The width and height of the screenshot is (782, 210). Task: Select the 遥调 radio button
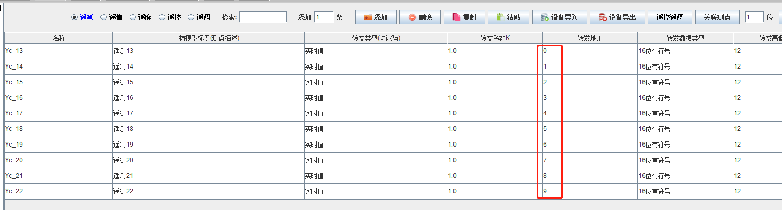click(191, 17)
